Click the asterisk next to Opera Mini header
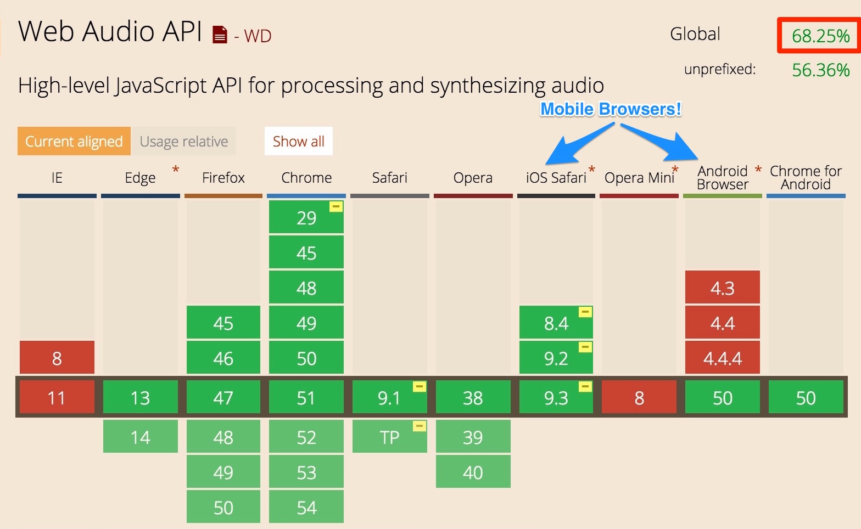 coord(675,170)
